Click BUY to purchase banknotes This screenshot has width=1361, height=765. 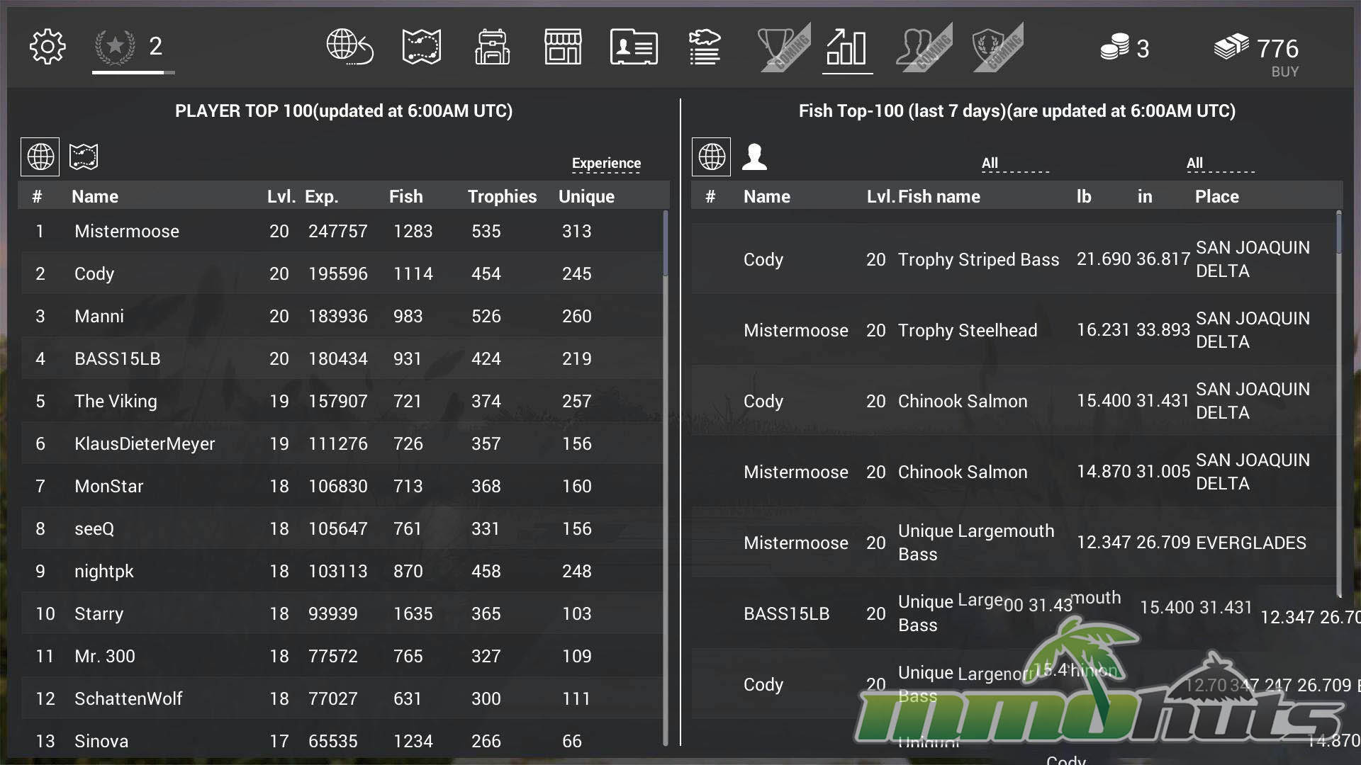click(1284, 72)
